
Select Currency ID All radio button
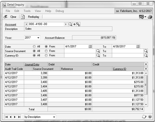(34, 55)
